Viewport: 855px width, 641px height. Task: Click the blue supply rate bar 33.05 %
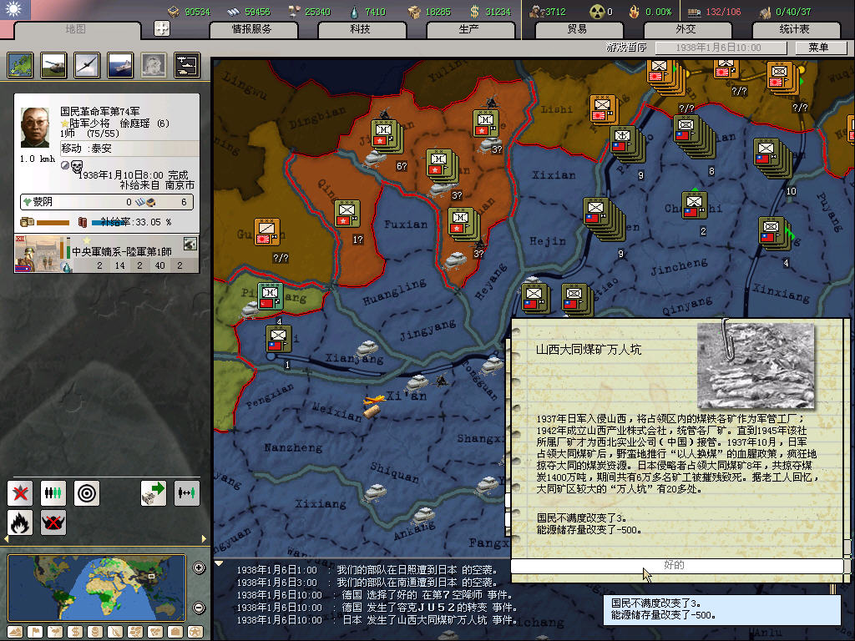coord(108,222)
